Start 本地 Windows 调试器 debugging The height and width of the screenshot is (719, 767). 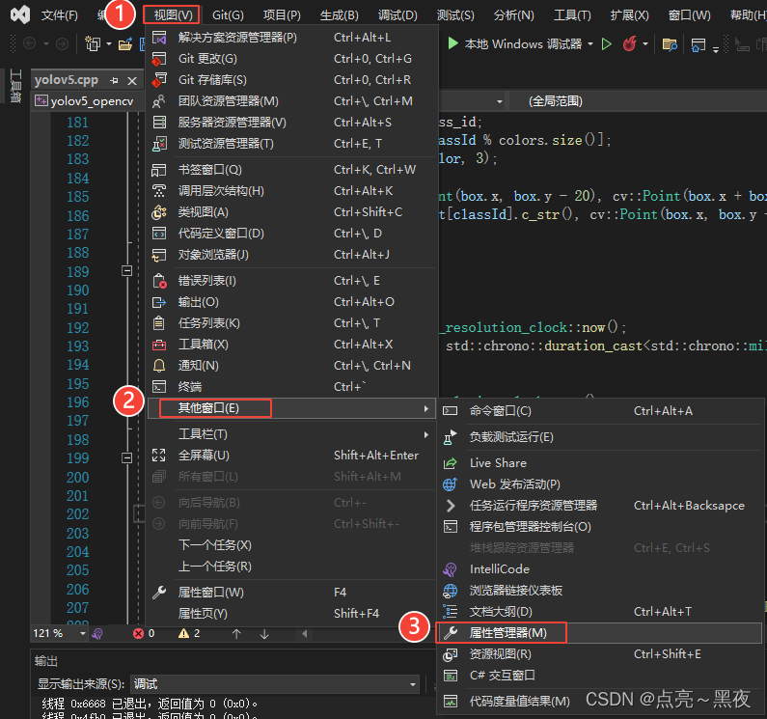[x=514, y=44]
